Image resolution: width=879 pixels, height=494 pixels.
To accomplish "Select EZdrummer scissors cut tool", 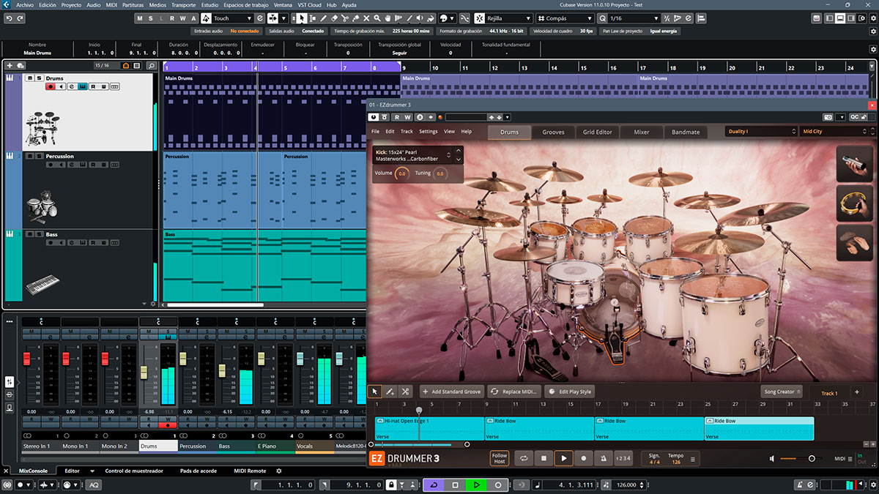I will point(405,392).
